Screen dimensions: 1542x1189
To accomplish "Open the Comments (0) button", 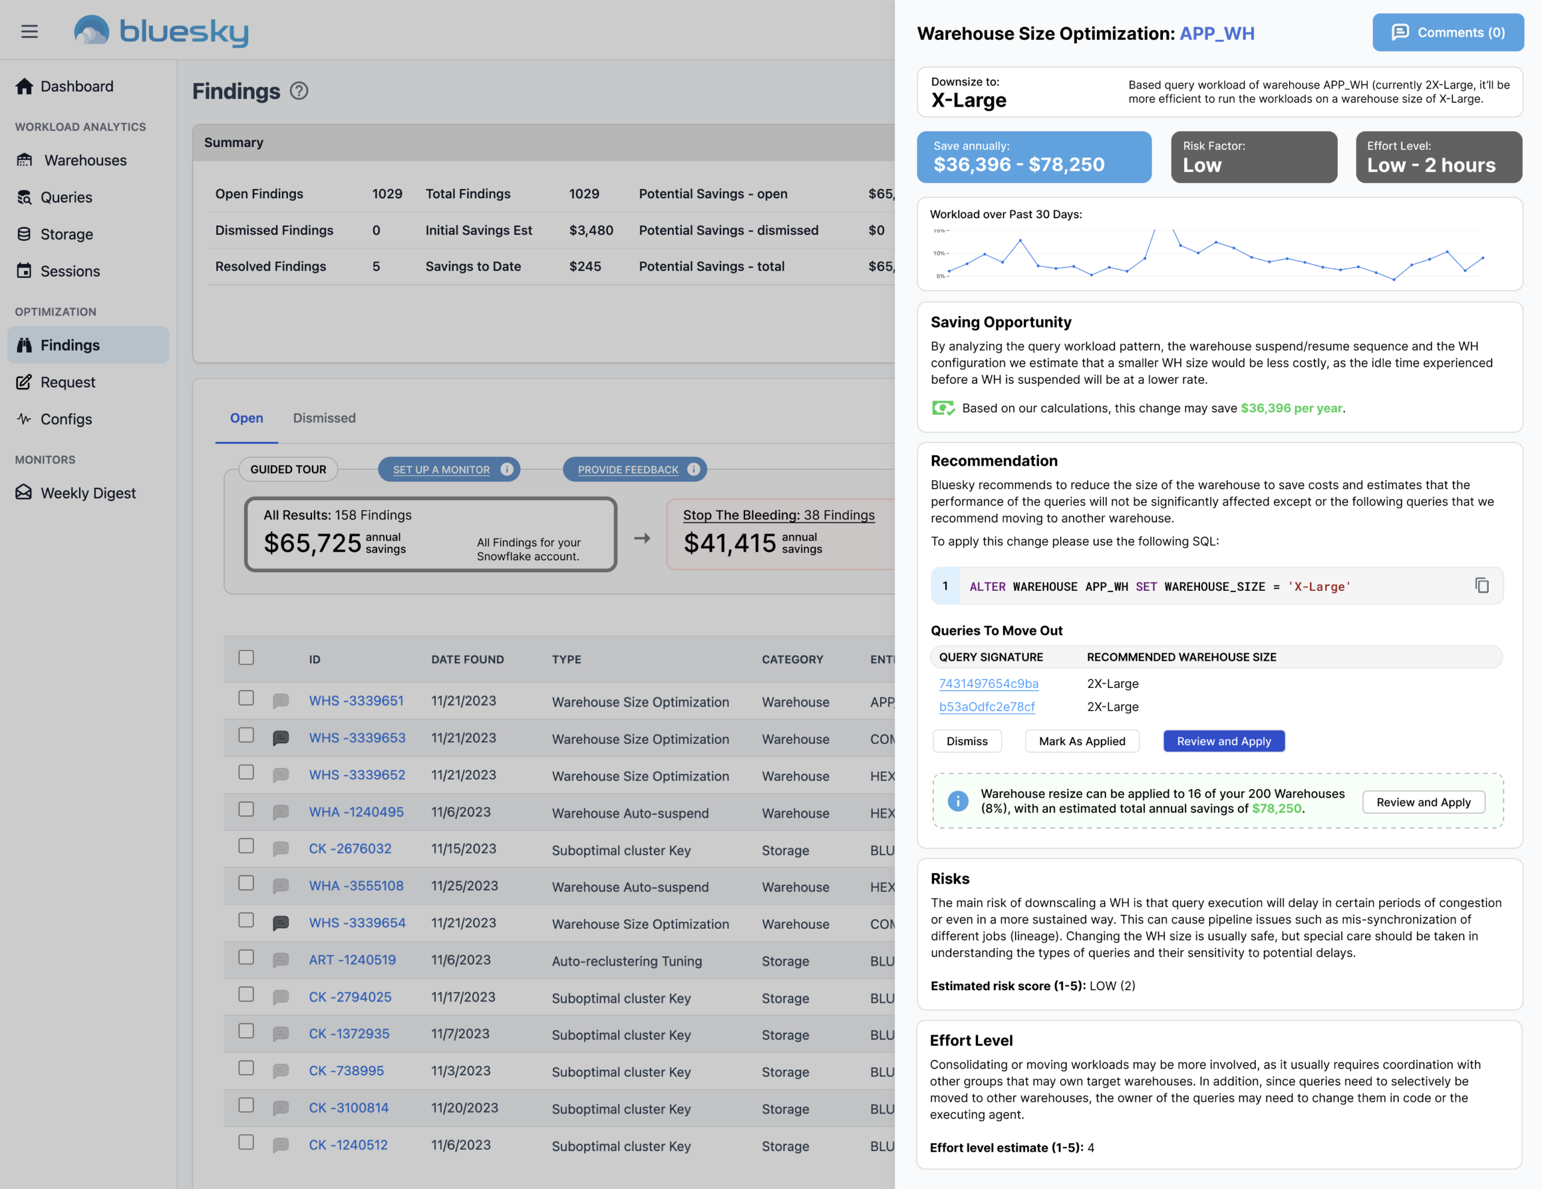I will 1447,33.
